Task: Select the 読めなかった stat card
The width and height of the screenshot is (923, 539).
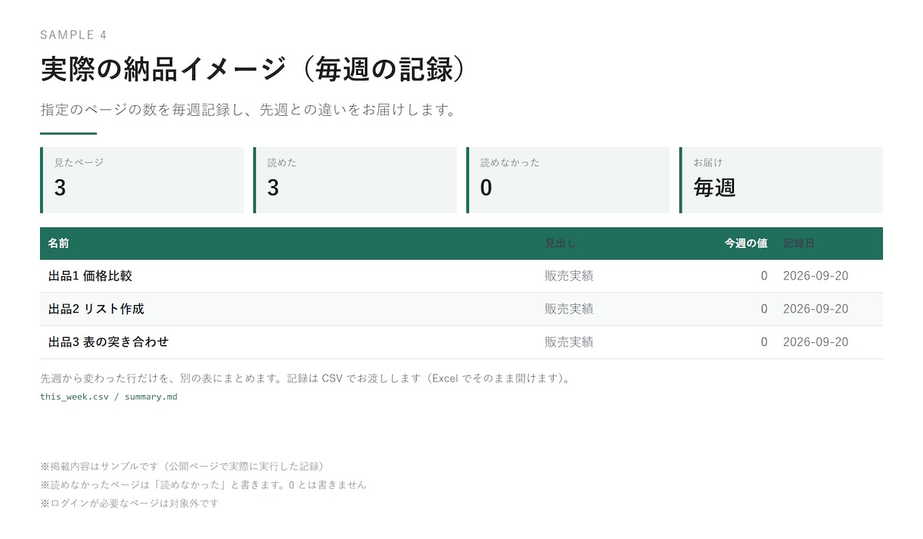Action: click(568, 180)
